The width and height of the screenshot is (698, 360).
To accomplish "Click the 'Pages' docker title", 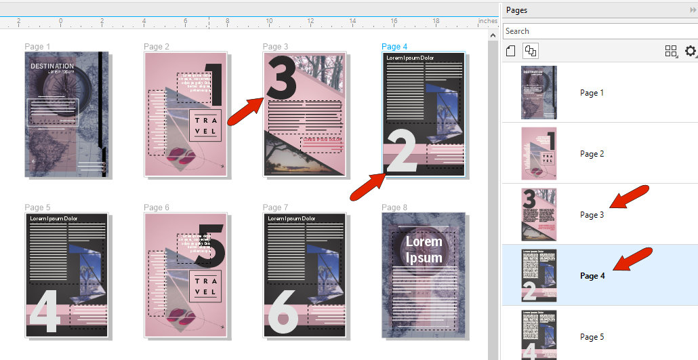I will point(516,9).
